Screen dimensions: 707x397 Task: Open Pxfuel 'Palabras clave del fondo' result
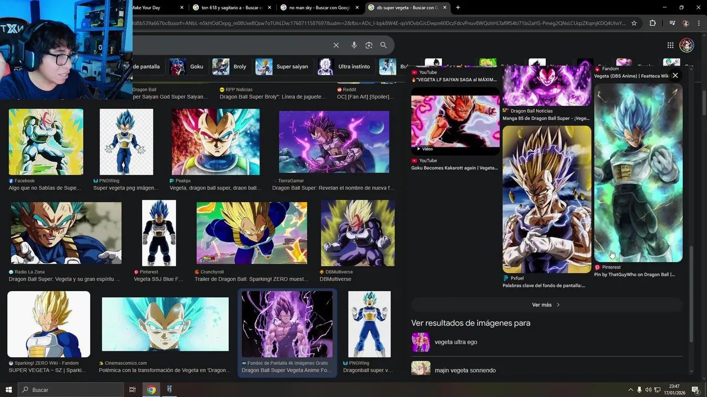click(x=544, y=286)
